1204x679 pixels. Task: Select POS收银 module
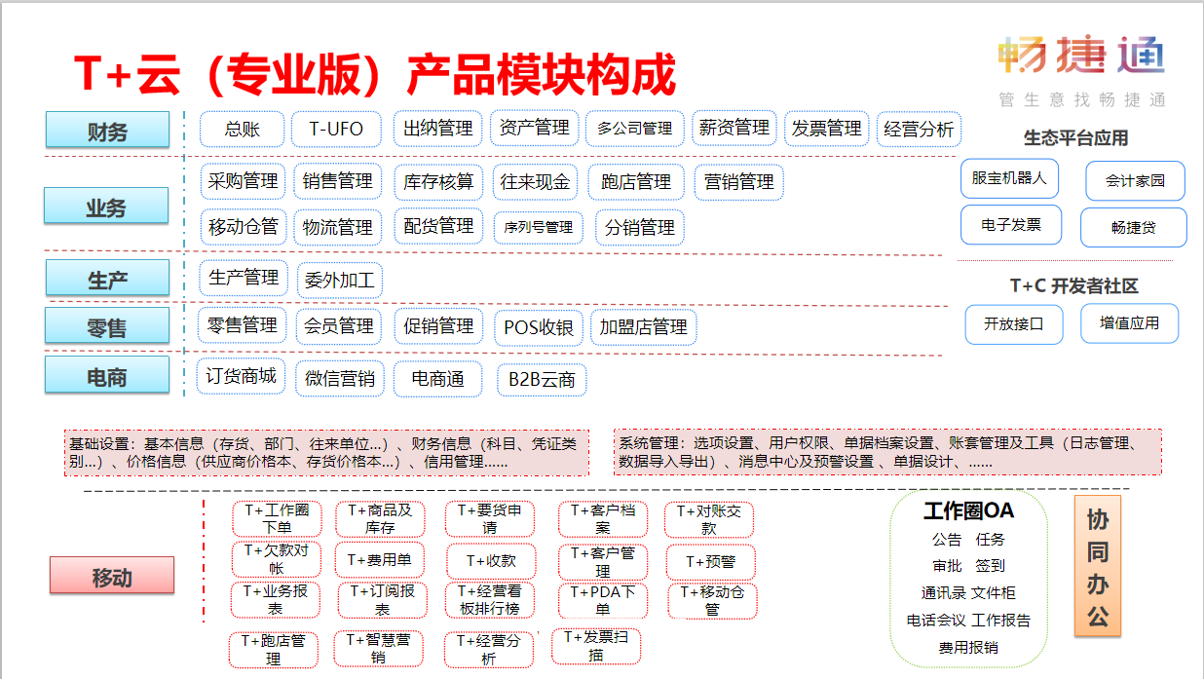coord(539,328)
